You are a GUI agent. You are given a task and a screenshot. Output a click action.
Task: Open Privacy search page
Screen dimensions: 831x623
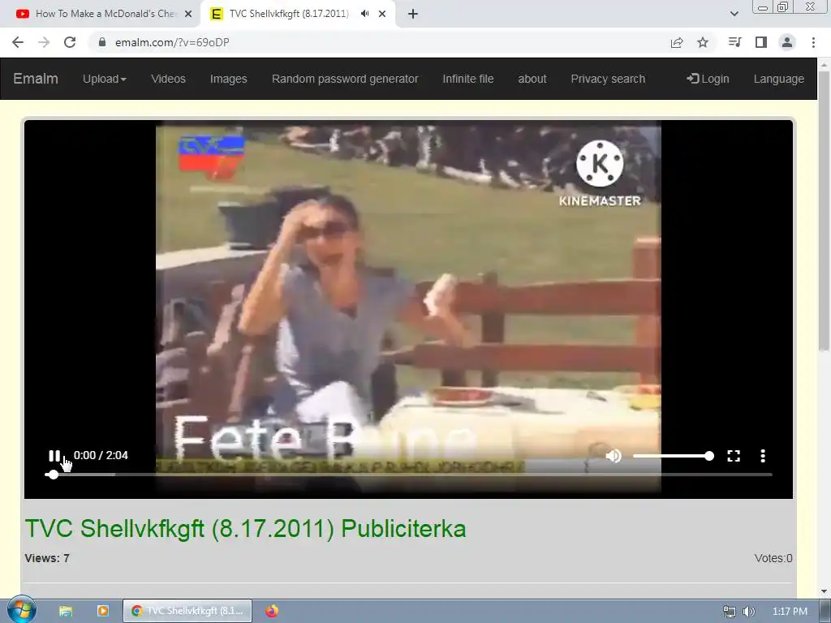pos(608,79)
